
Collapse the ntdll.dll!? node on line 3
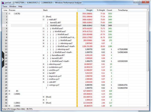[x=44, y=20]
